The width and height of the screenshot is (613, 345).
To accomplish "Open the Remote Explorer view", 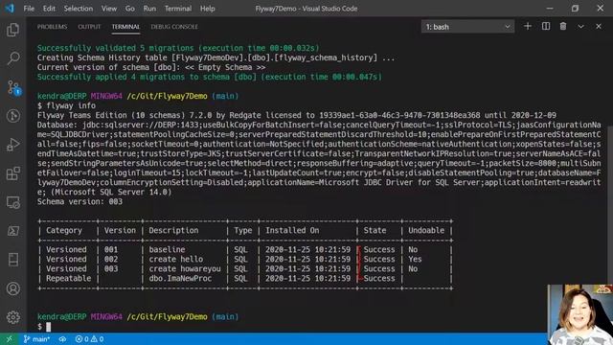I will pos(12,202).
